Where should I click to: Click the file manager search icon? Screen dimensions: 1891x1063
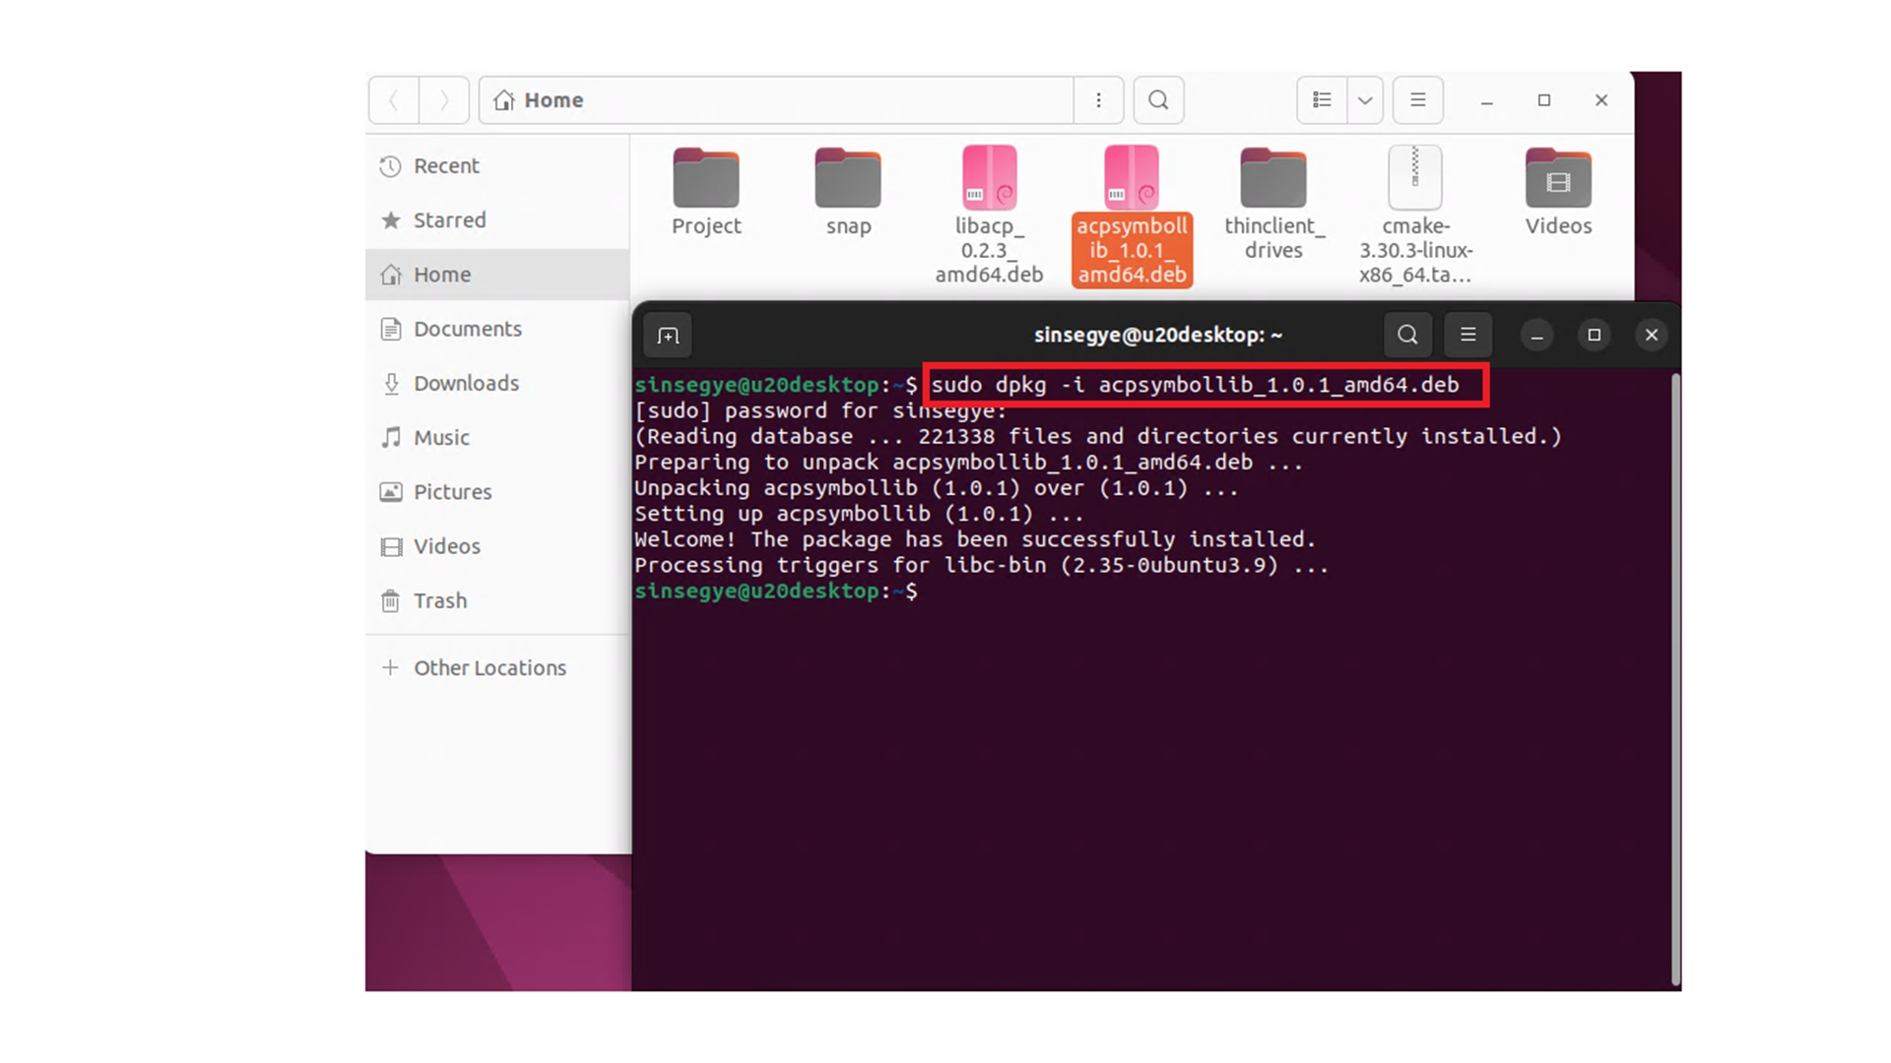pos(1158,100)
